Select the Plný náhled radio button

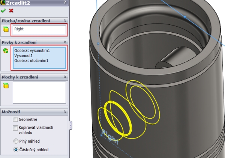[x=15, y=141]
